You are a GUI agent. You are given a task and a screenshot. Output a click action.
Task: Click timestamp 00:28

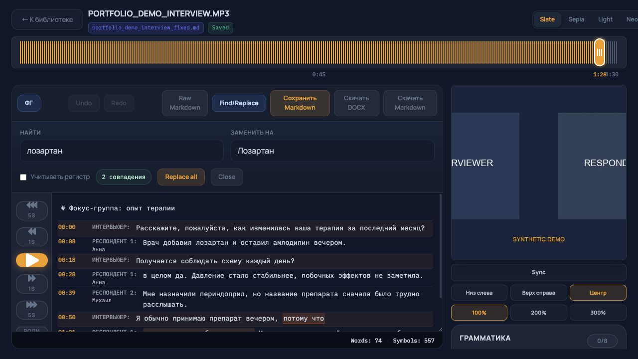click(x=67, y=275)
